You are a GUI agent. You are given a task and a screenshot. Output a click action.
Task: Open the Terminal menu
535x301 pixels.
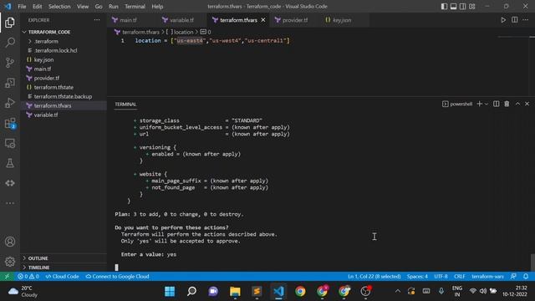click(135, 7)
